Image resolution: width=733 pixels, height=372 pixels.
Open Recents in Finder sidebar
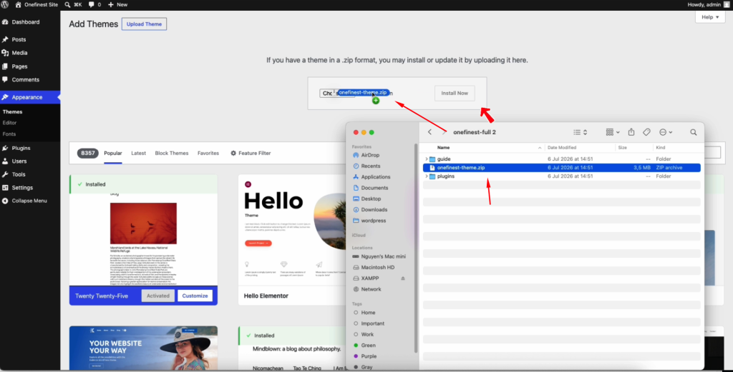pyautogui.click(x=366, y=166)
